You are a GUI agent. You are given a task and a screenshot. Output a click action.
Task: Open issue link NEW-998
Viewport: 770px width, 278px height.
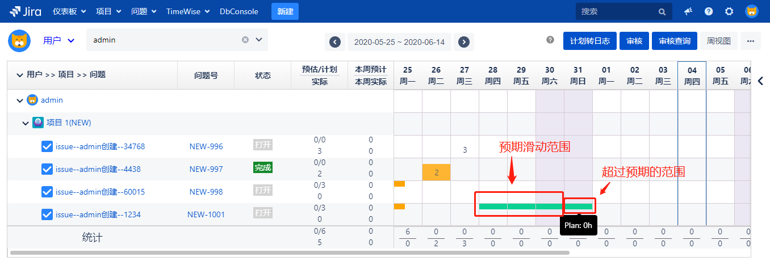[206, 192]
